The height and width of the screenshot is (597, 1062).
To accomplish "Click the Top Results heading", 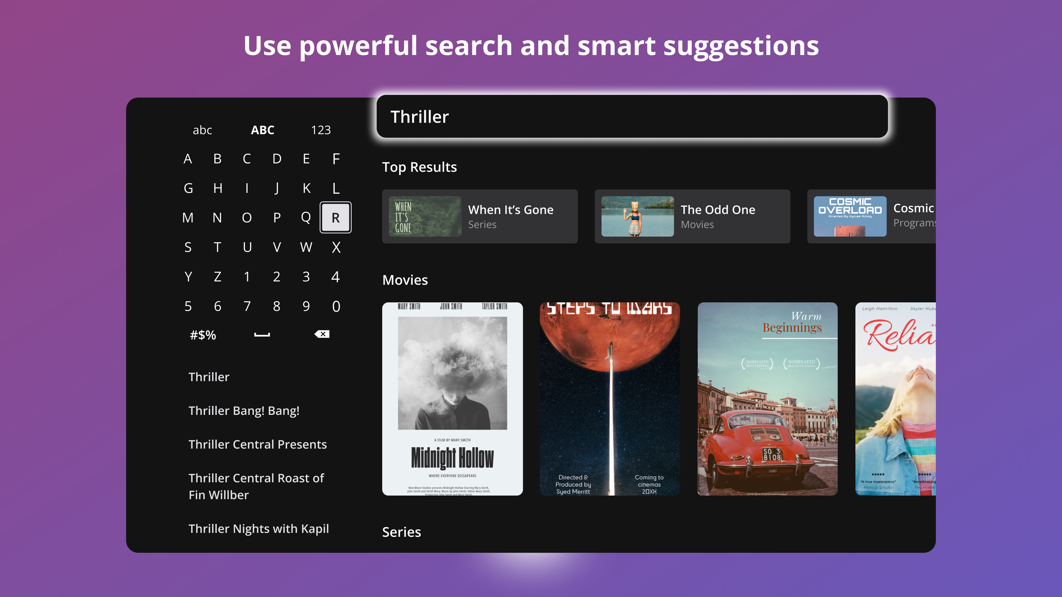I will coord(419,167).
